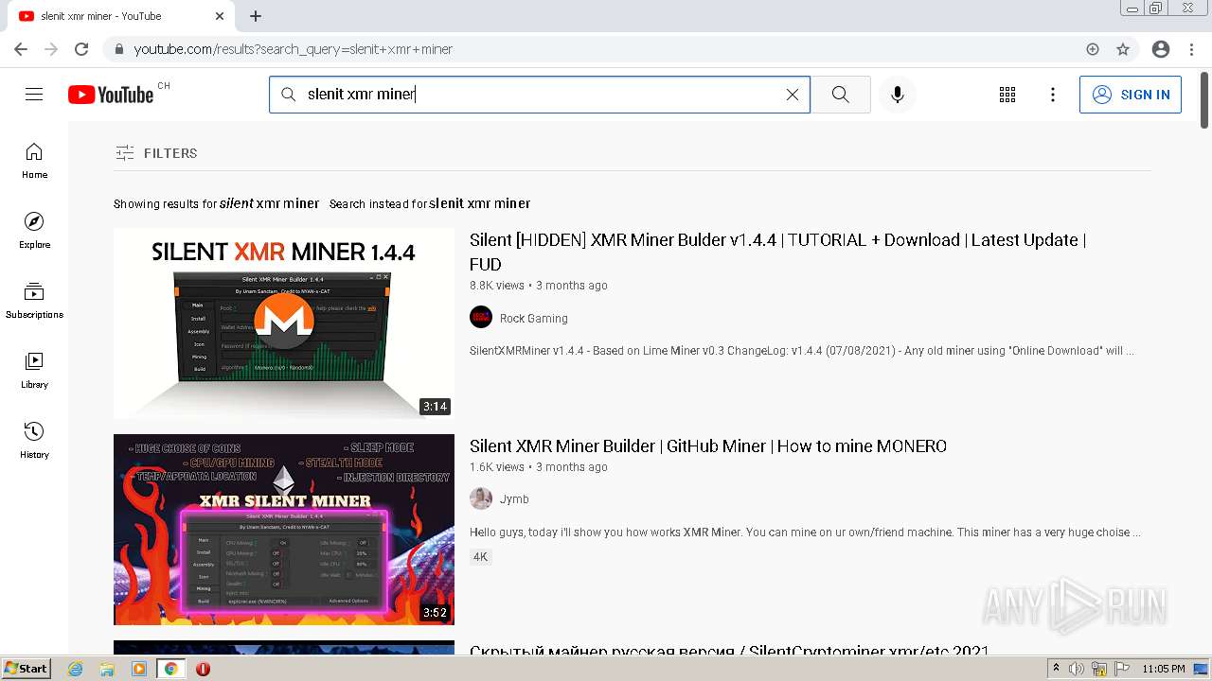The height and width of the screenshot is (681, 1212).
Task: Switch to Chrome in the taskbar
Action: [170, 669]
